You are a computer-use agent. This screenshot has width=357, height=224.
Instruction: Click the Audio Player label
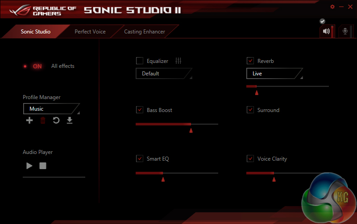38,152
